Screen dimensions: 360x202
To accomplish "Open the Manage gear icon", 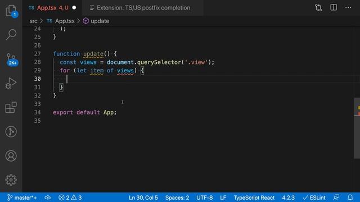I will pos(11,180).
